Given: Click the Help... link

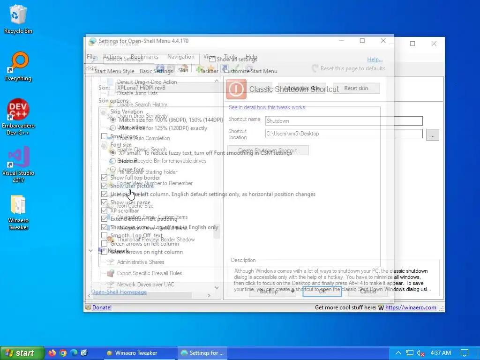Looking at the screenshot, I should pos(375,60).
